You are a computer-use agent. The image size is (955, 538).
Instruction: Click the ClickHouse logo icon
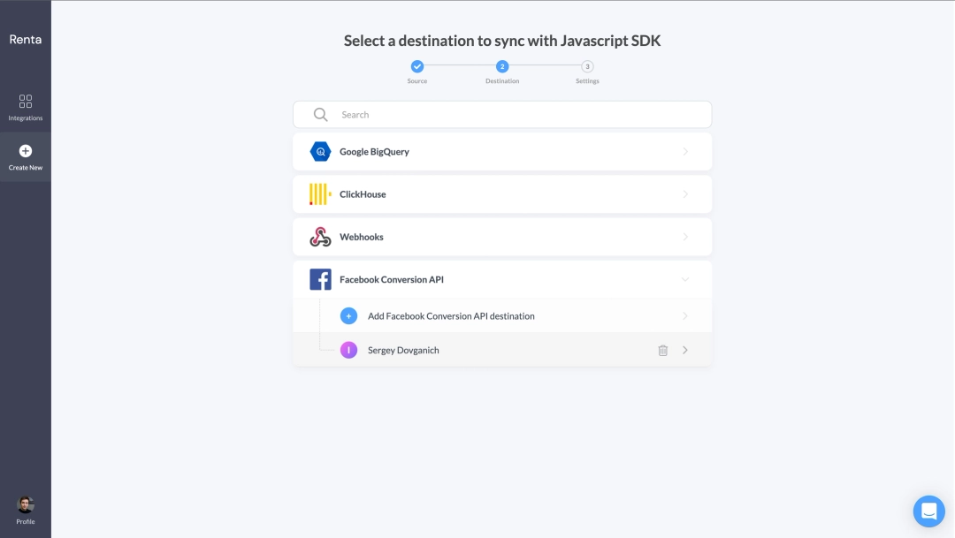(319, 193)
